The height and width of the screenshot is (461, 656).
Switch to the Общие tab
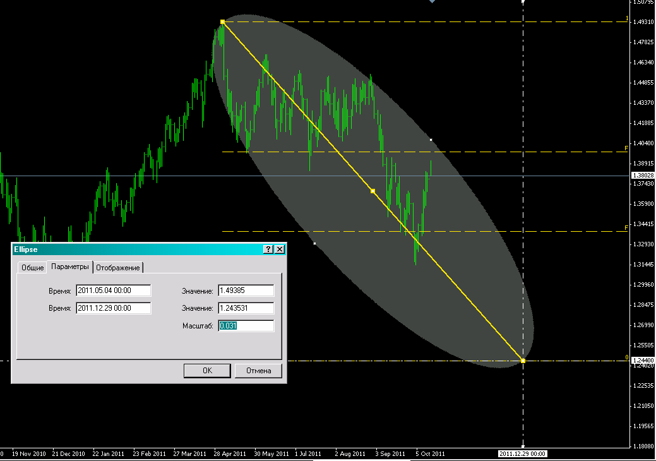click(x=32, y=268)
